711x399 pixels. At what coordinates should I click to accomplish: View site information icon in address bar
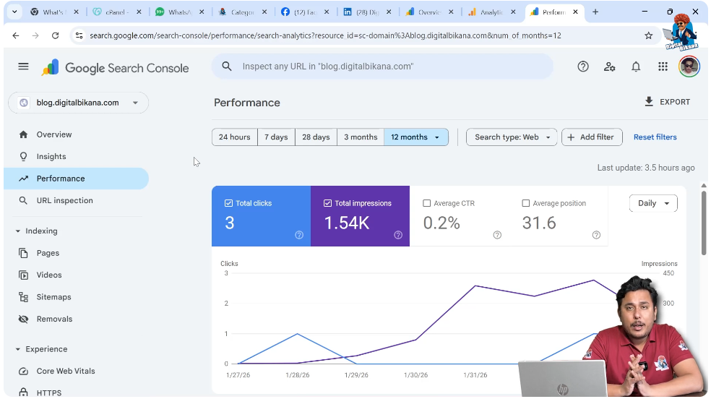click(79, 35)
